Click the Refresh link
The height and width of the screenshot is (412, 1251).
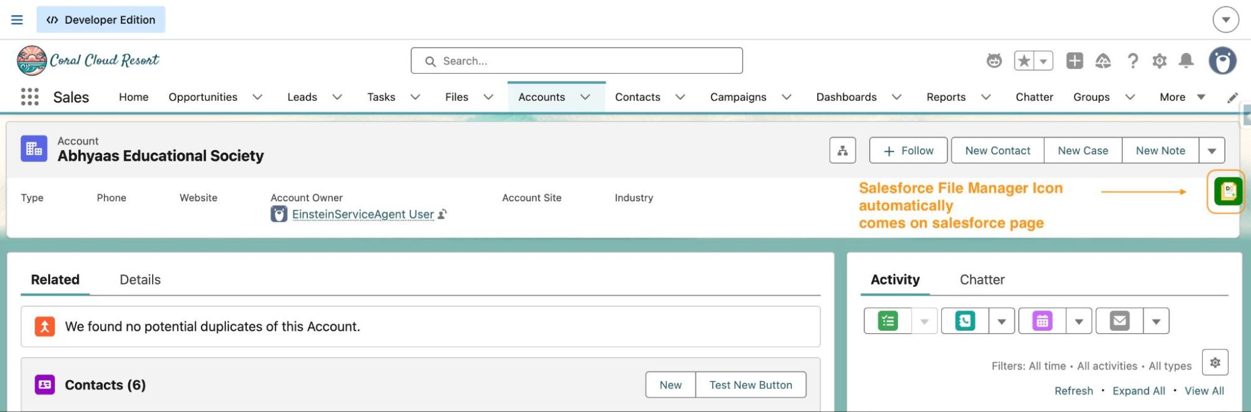point(1073,391)
